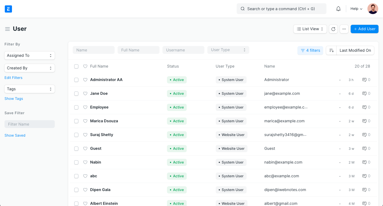Click the Filter Name input field
Image resolution: width=383 pixels, height=206 pixels.
(x=29, y=124)
